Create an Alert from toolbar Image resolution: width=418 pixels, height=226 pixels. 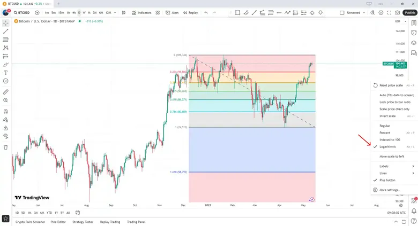172,12
